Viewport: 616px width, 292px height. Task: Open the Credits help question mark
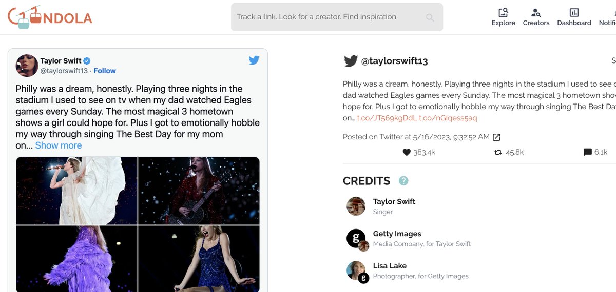tap(403, 181)
